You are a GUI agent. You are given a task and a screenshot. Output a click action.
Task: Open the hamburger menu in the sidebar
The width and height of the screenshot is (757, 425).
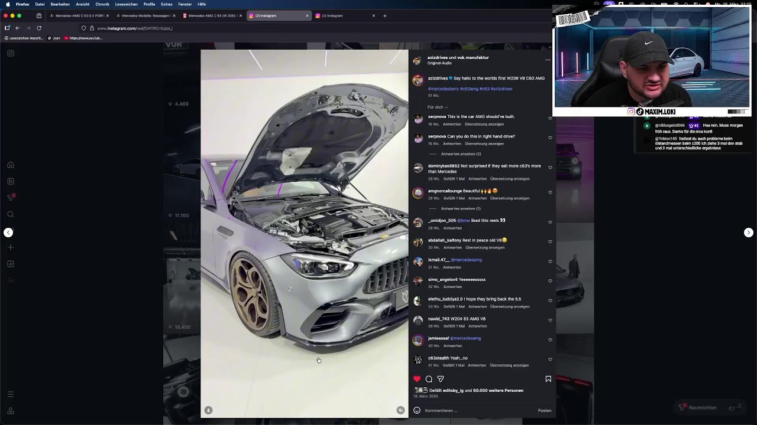tap(11, 394)
